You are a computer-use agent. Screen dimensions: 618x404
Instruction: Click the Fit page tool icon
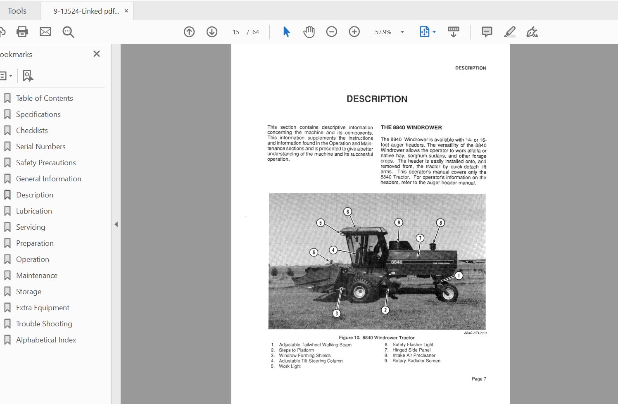(424, 32)
